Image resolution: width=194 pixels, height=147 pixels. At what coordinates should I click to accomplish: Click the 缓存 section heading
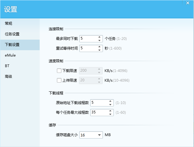click(x=52, y=125)
